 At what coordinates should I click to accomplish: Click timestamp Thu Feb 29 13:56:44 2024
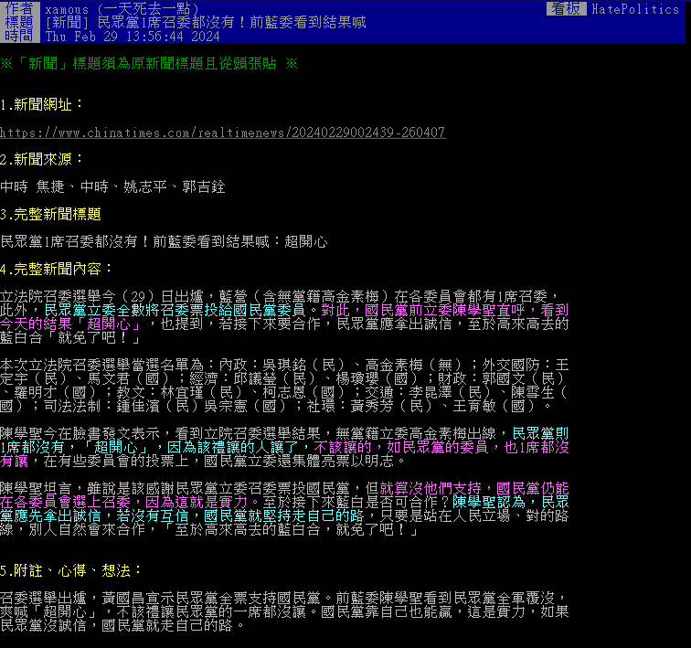[133, 37]
